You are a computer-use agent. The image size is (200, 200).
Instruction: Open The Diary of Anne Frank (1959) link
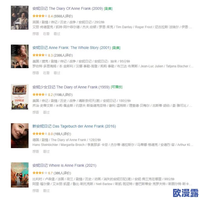[71, 87]
